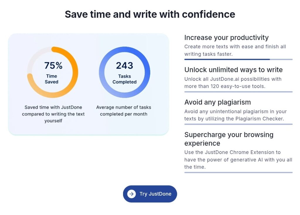300x215 pixels.
Task: Click the "Average number of tasks completed" caption
Action: [x=124, y=111]
